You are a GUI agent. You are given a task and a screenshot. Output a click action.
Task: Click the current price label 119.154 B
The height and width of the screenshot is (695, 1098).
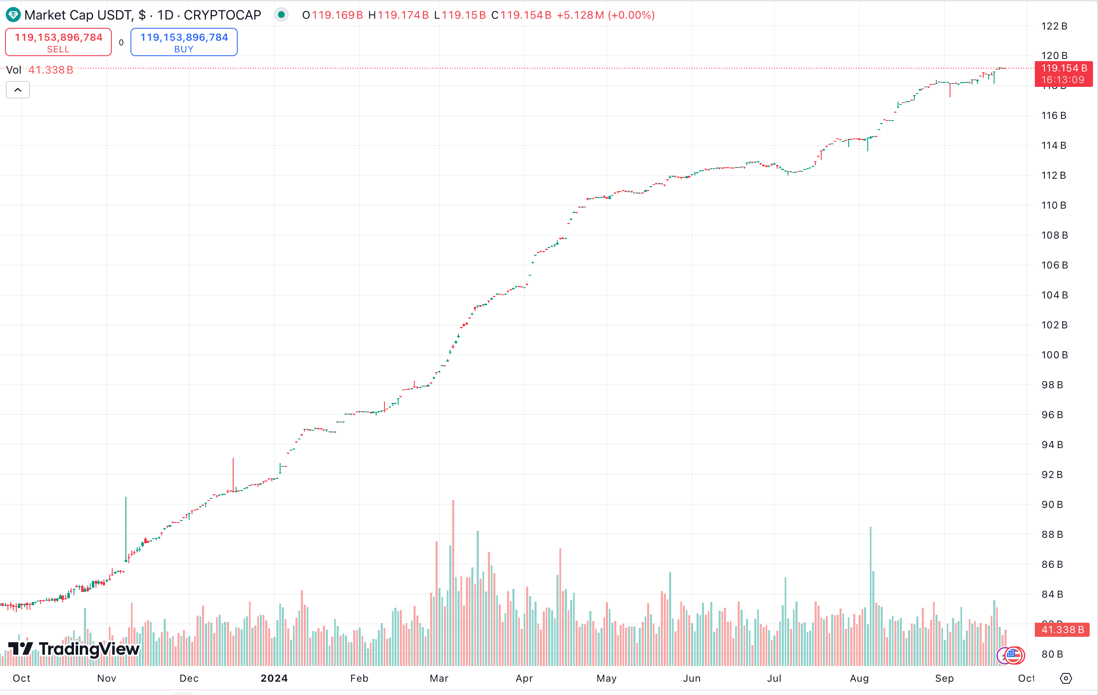(x=1064, y=74)
